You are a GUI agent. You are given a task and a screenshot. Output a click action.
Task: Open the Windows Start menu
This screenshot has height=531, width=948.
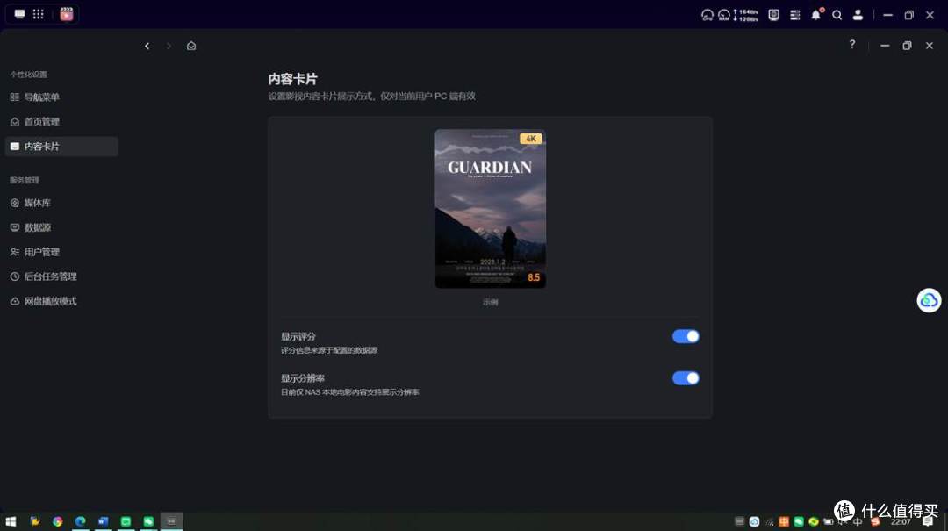(11, 521)
